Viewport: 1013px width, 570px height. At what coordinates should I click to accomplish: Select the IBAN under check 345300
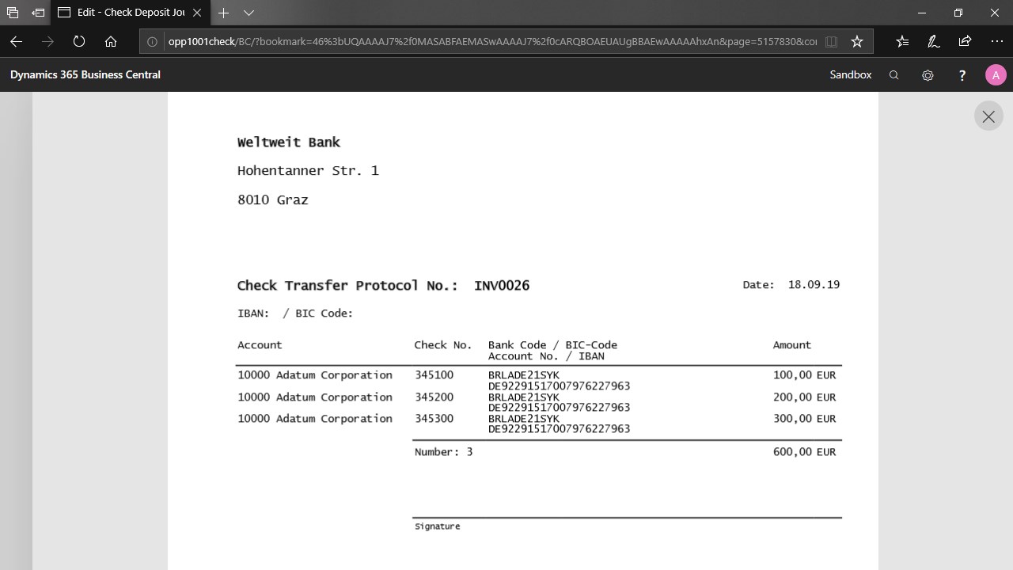pyautogui.click(x=559, y=429)
